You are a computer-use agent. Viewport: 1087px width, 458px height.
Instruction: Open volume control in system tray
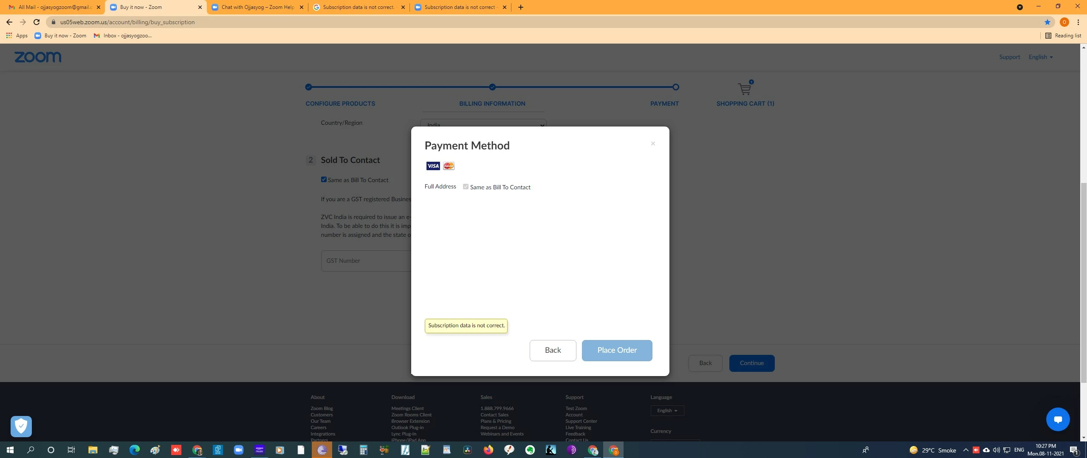[x=996, y=450]
